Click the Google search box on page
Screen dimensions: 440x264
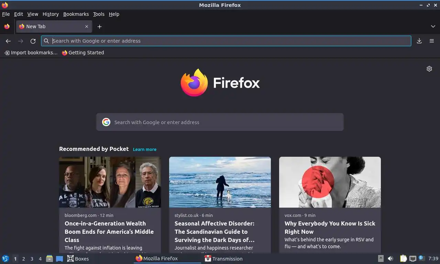pos(220,122)
